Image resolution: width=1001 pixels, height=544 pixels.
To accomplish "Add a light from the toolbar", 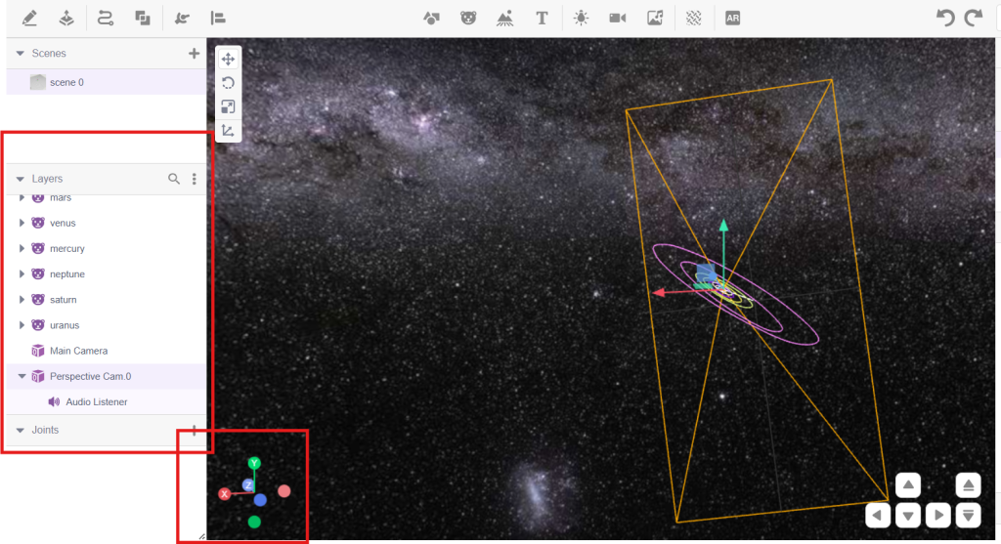I will click(582, 18).
